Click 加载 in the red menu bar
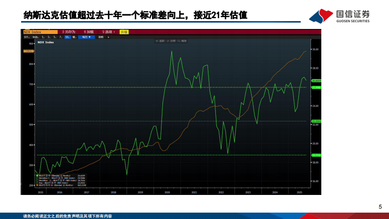 pyautogui.click(x=89, y=32)
